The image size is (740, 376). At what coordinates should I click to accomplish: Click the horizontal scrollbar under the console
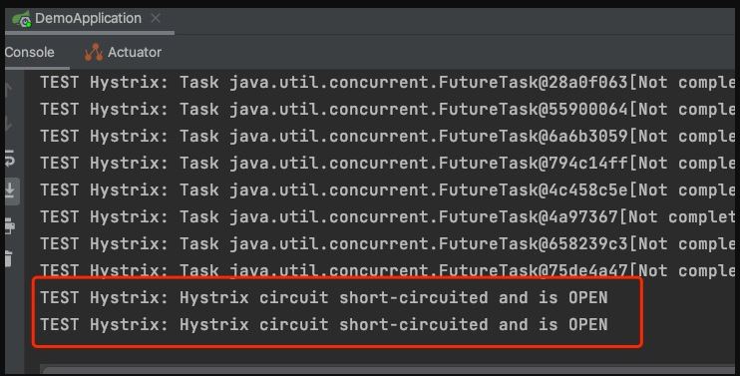tap(387, 369)
